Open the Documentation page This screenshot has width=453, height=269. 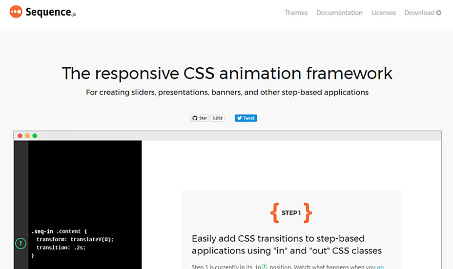tap(339, 13)
